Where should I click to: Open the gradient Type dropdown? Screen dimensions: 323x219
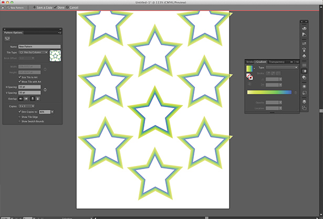282,67
